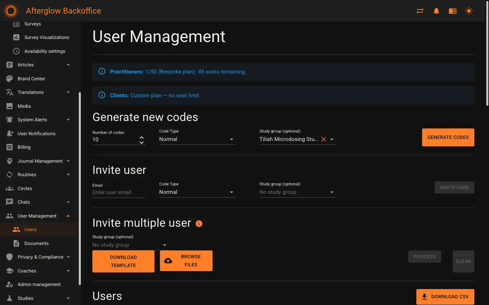Click User Notifications bell-plus icon

click(x=10, y=134)
